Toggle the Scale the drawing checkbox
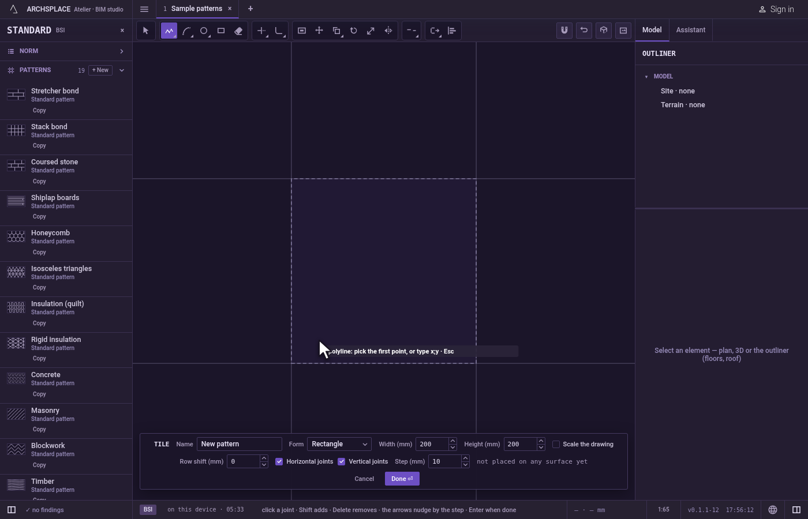This screenshot has height=519, width=808. (x=556, y=444)
